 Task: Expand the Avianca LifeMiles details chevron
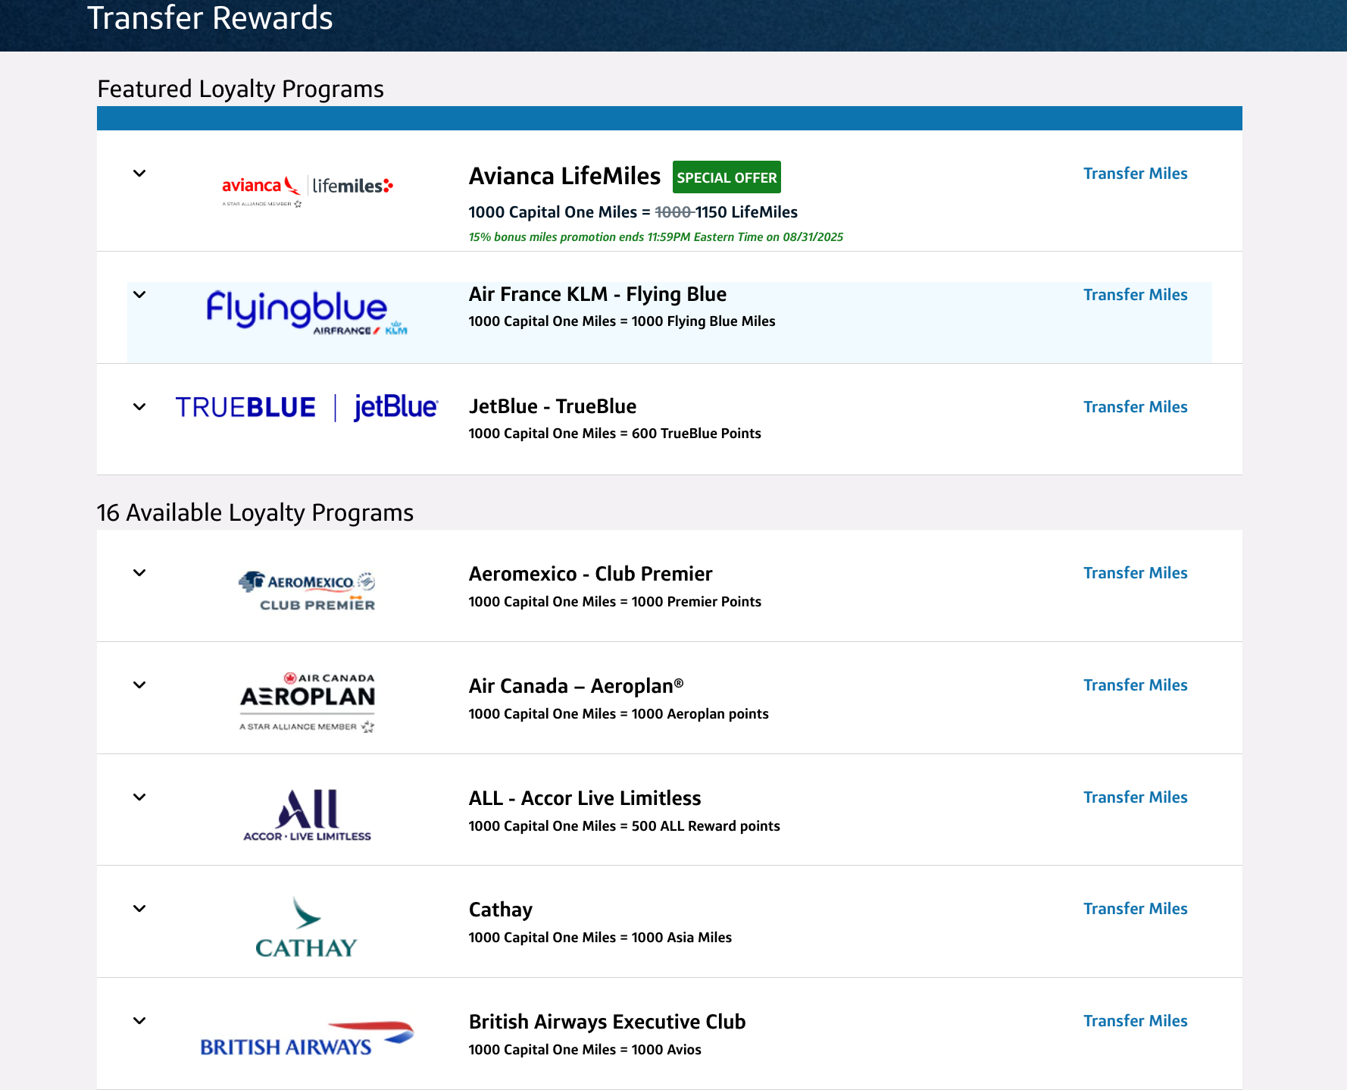[139, 174]
